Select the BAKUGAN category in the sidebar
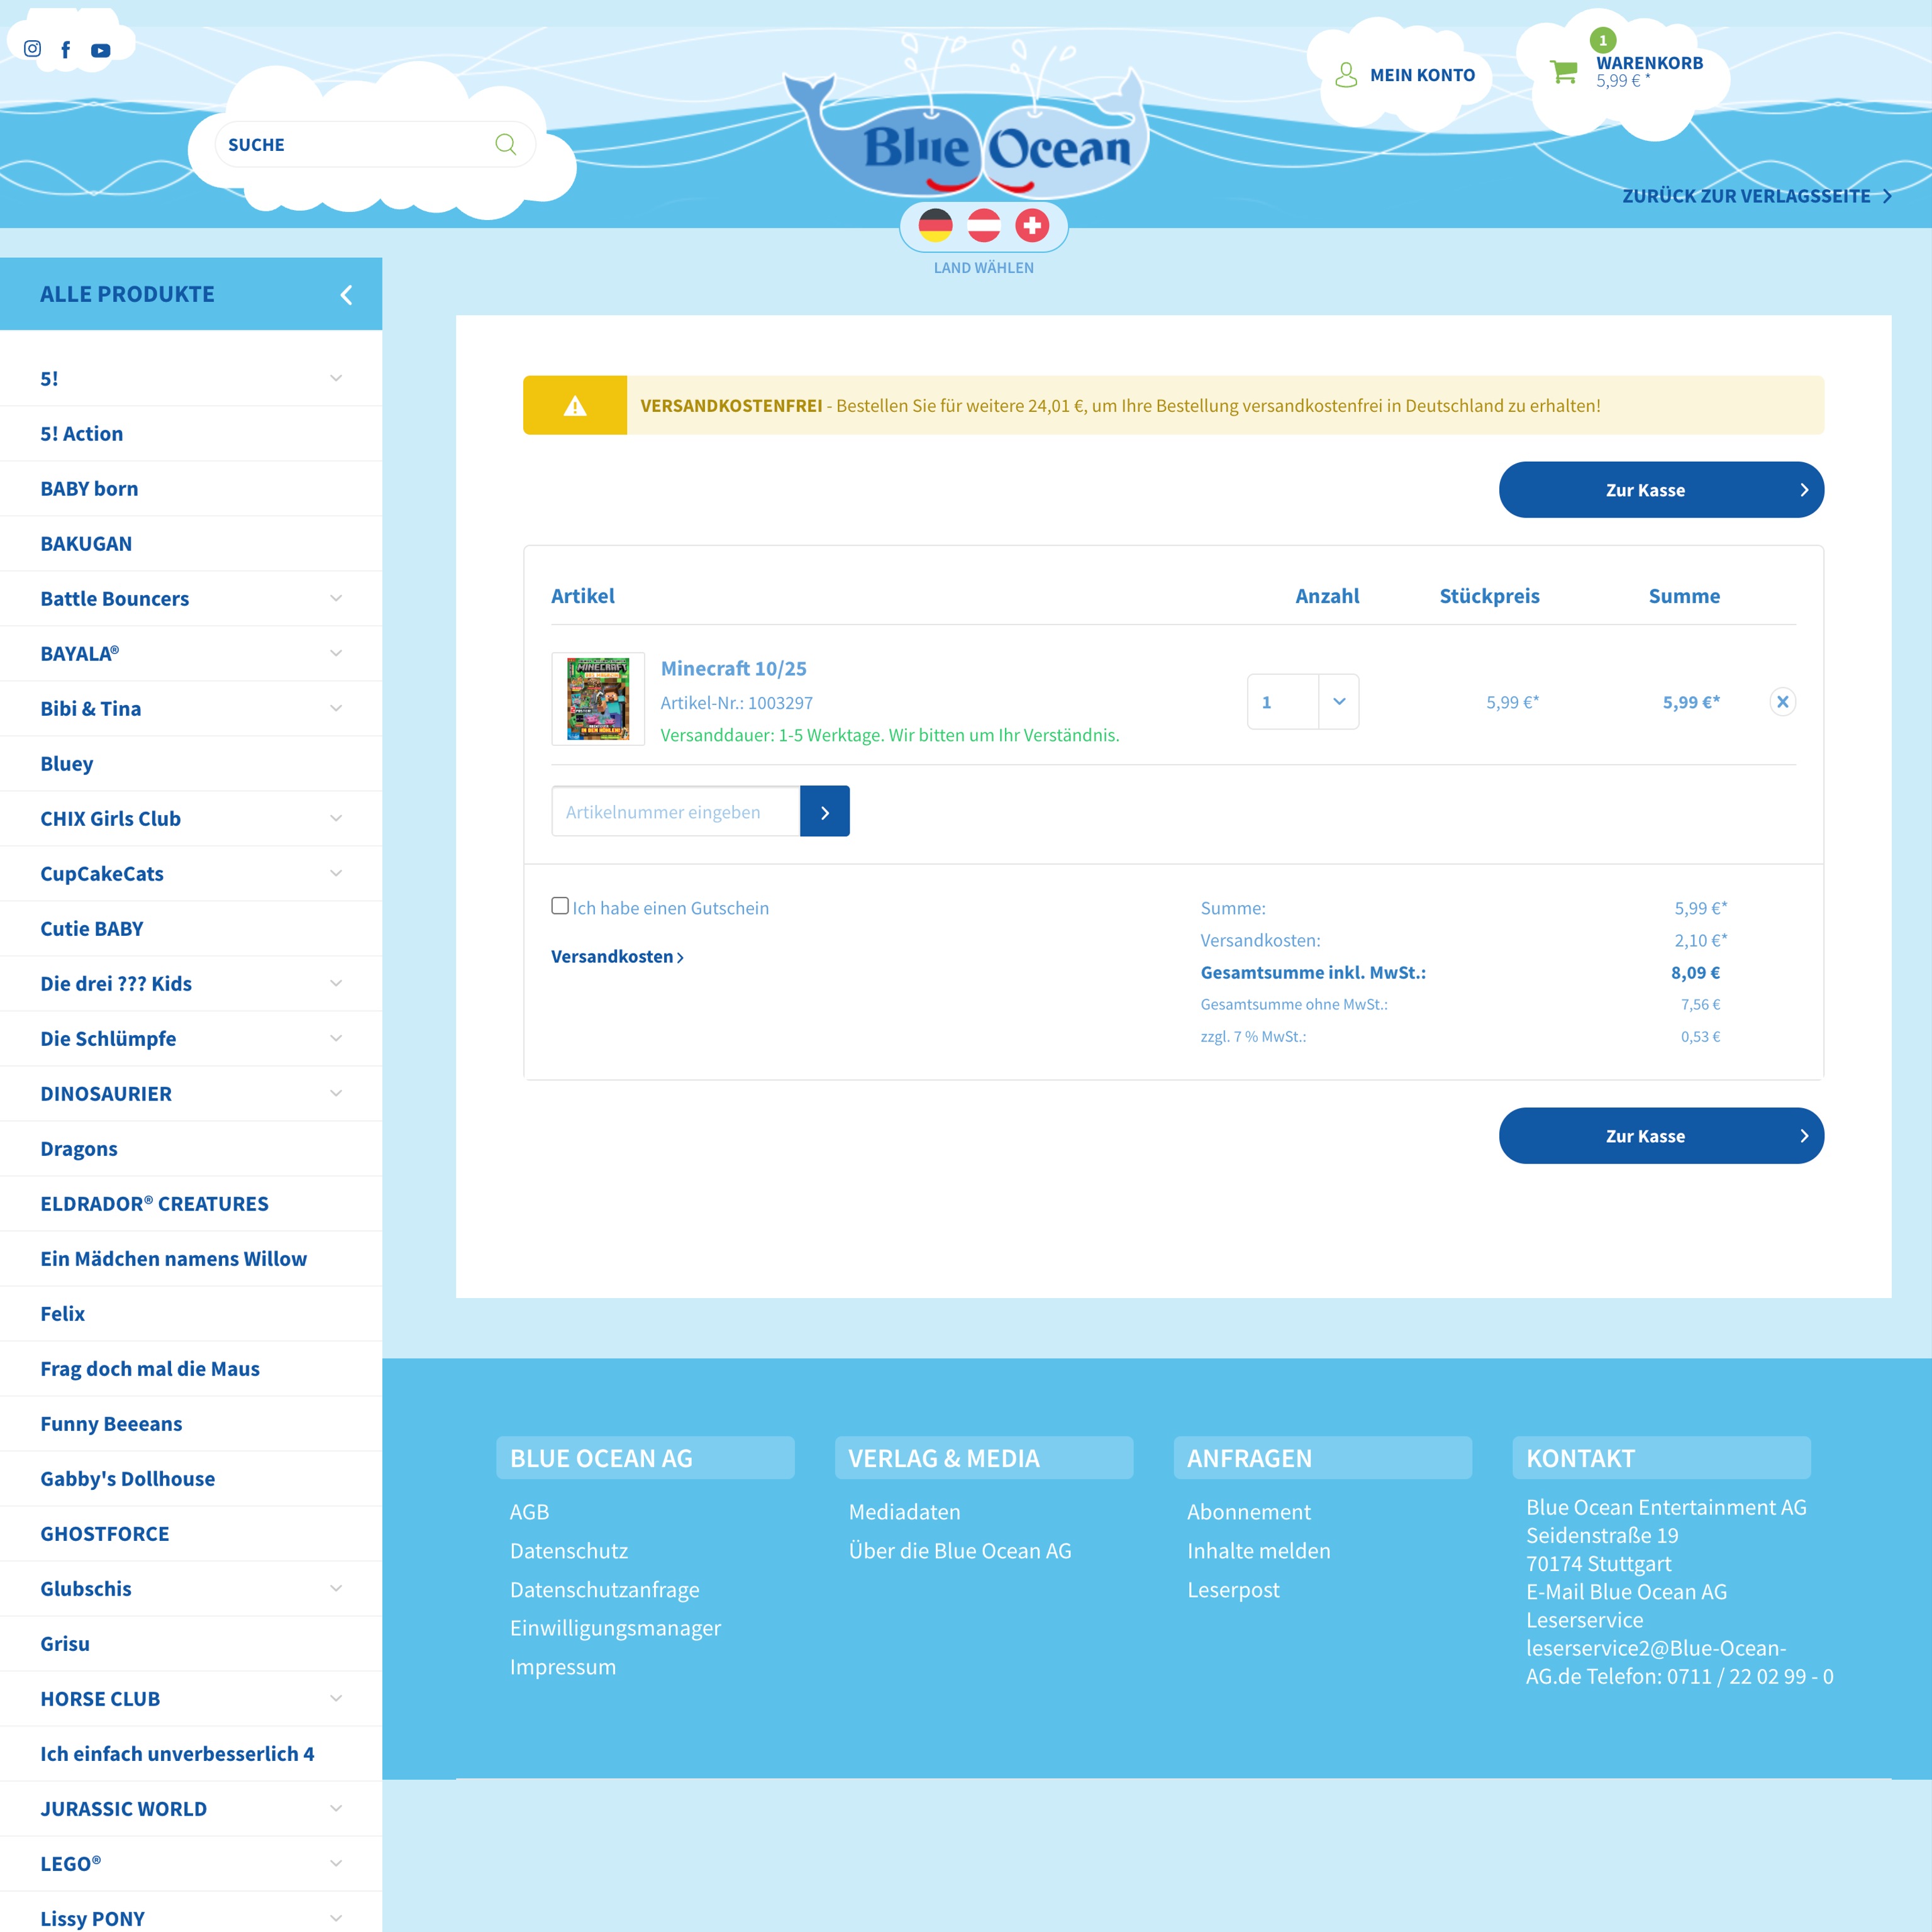This screenshot has height=1932, width=1932. point(86,543)
